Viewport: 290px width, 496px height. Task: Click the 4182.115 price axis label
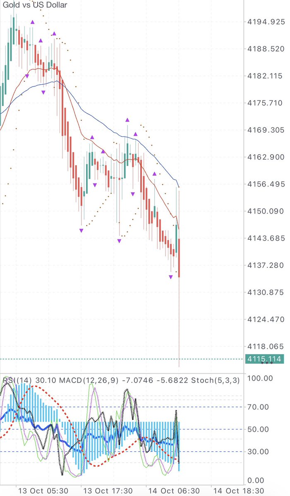266,76
